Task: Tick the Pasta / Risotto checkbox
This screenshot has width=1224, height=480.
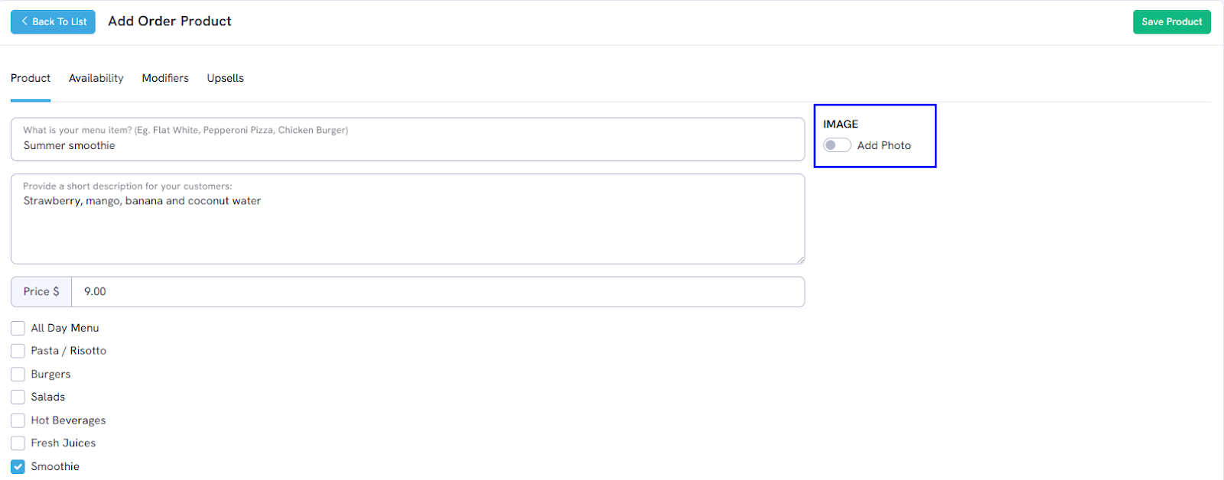Action: coord(18,351)
